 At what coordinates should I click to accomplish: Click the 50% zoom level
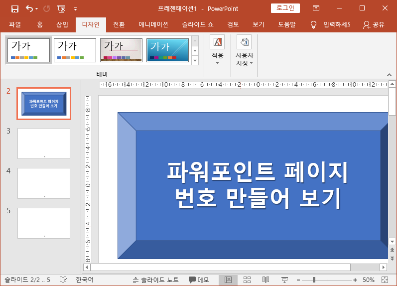(x=369, y=280)
